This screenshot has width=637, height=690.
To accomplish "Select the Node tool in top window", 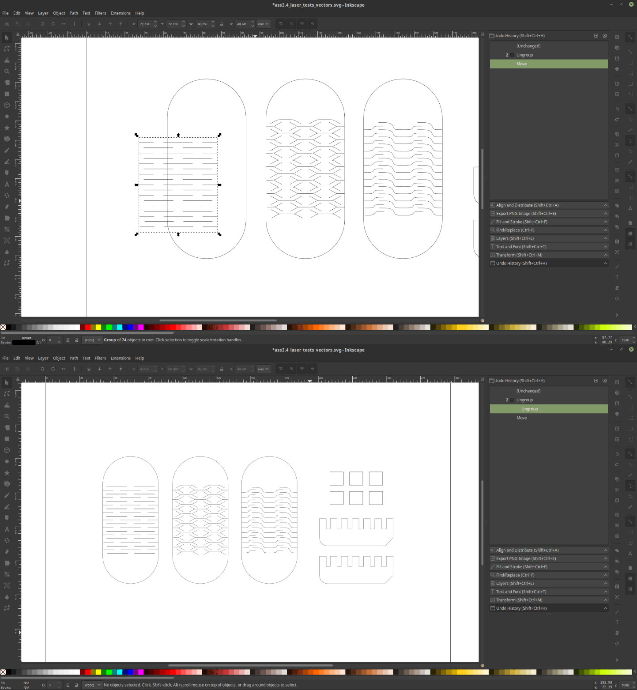I will click(x=7, y=49).
